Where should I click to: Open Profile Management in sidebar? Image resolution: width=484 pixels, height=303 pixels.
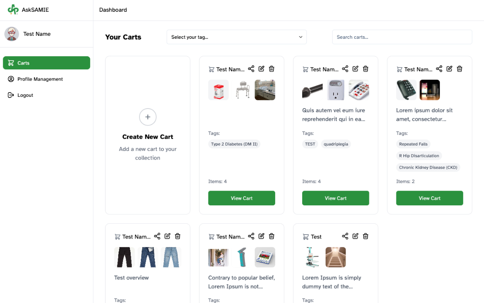pyautogui.click(x=40, y=79)
